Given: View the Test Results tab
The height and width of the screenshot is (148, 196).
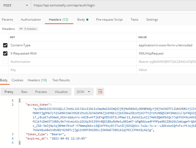Looking at the screenshot, I should pos(61,80).
